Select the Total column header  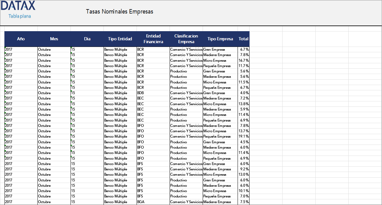coord(244,39)
